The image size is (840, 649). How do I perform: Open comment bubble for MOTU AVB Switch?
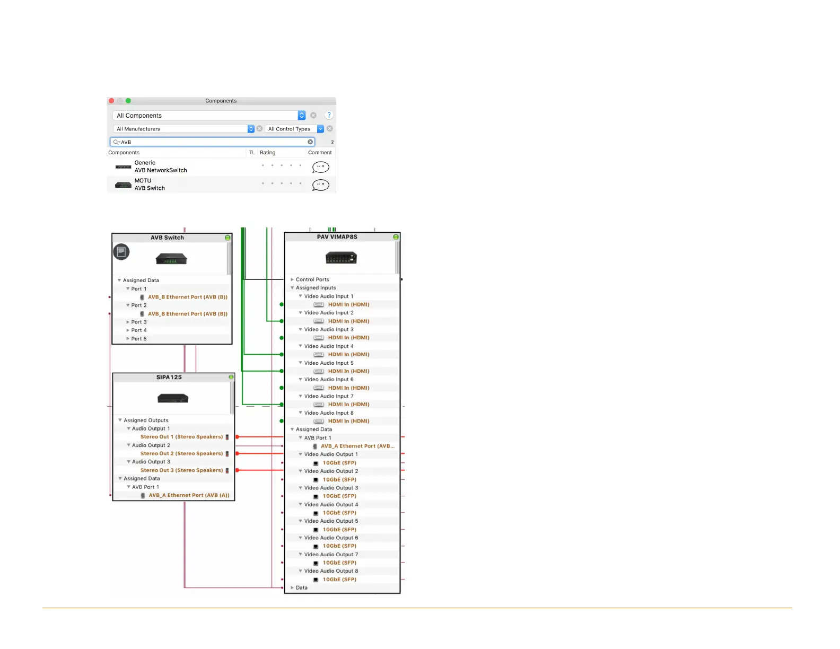[x=321, y=185]
